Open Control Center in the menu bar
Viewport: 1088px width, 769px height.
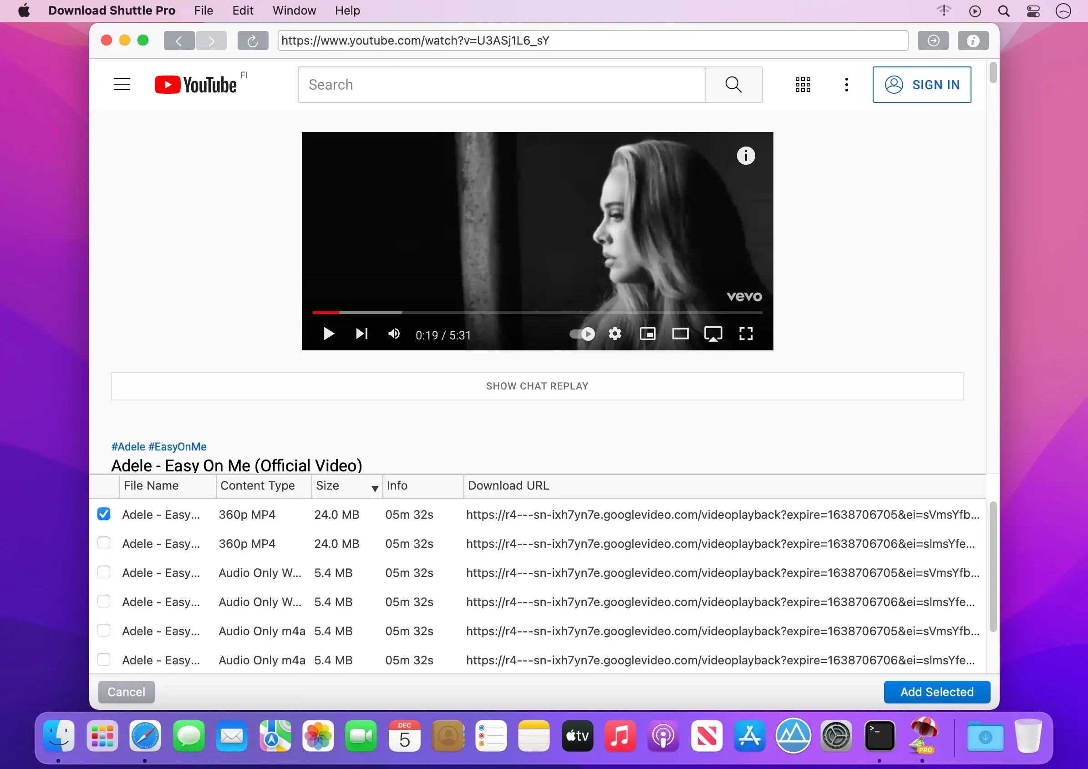click(x=1033, y=10)
